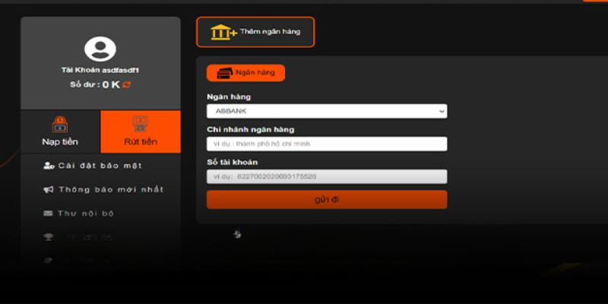Click the deposit icon above Nạp tiền
Image resolution: width=608 pixels, height=304 pixels.
[x=60, y=125]
